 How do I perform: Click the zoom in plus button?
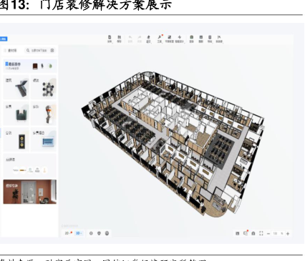pos(288,234)
